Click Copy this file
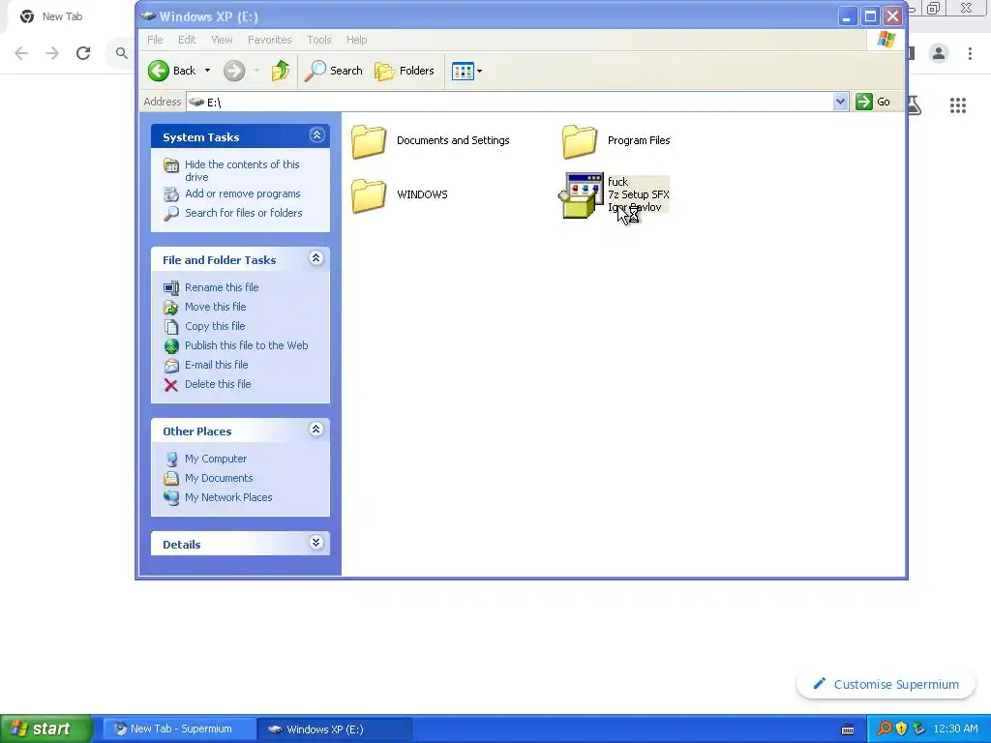 point(215,326)
